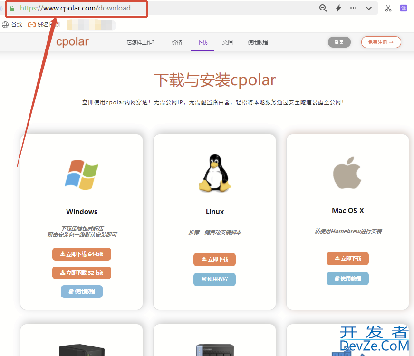Click the cpolar logo
The height and width of the screenshot is (356, 414).
tap(72, 42)
